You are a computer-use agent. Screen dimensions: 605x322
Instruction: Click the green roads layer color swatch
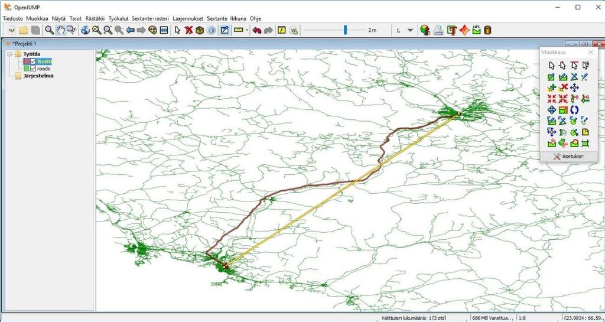point(27,69)
